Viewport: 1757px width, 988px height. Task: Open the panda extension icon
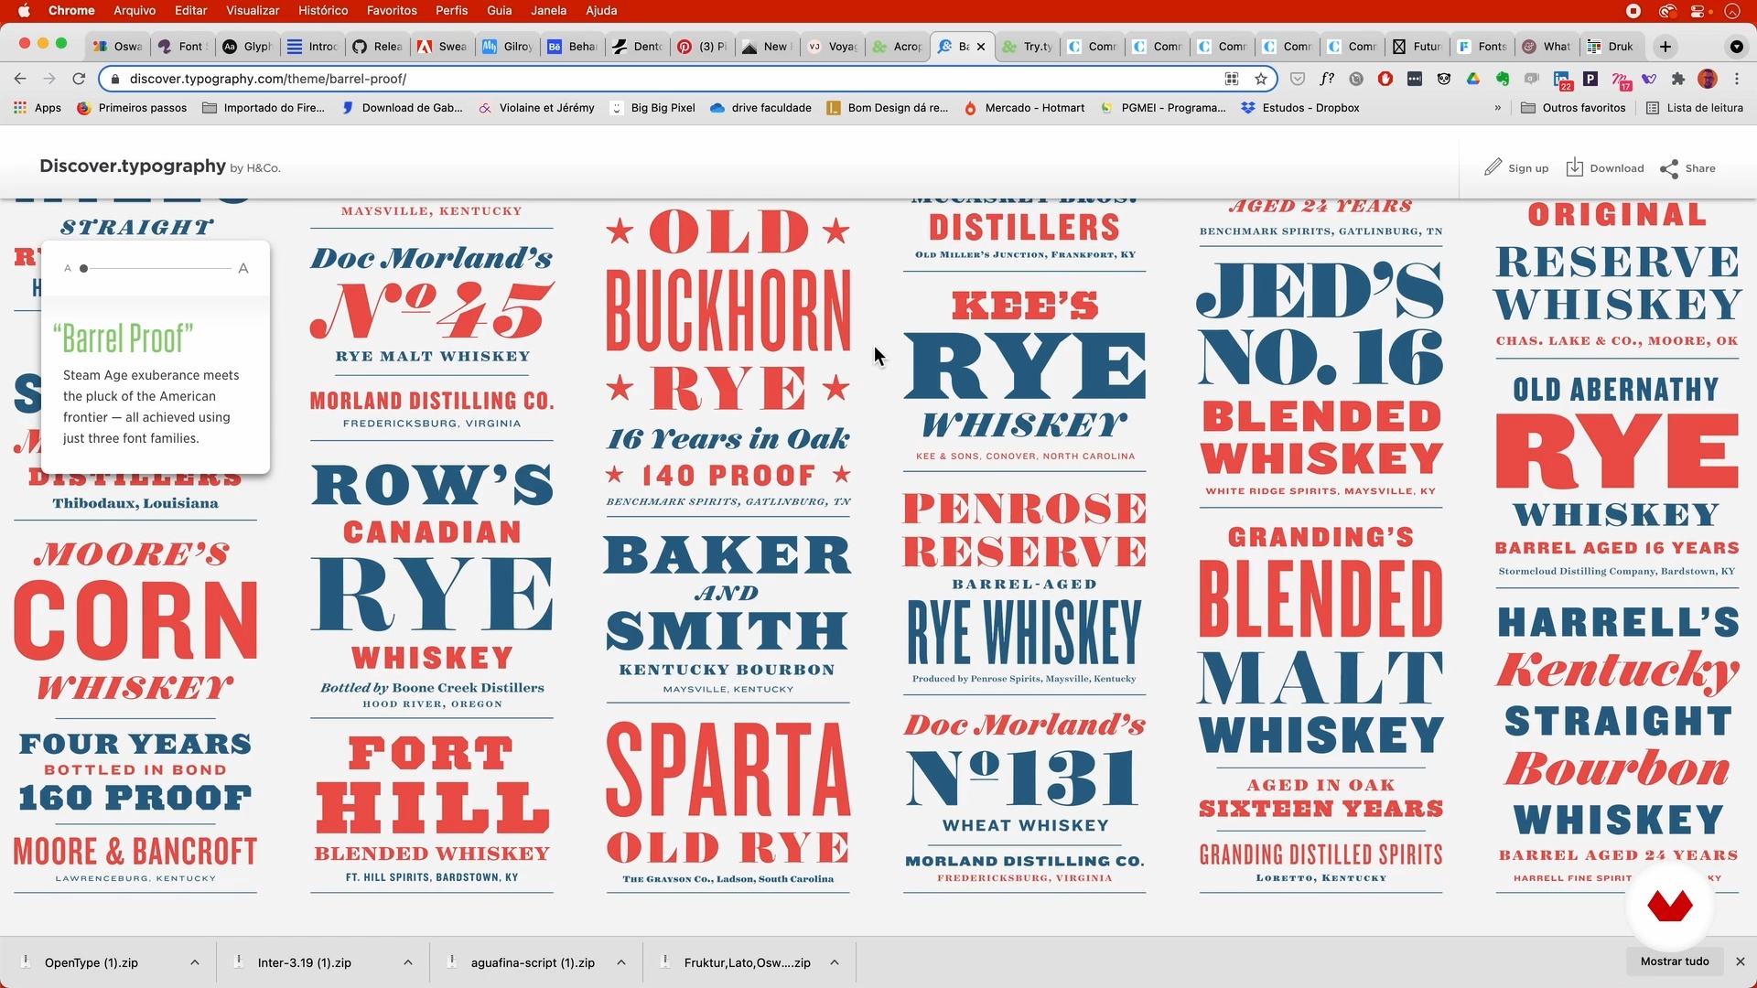pos(1444,79)
